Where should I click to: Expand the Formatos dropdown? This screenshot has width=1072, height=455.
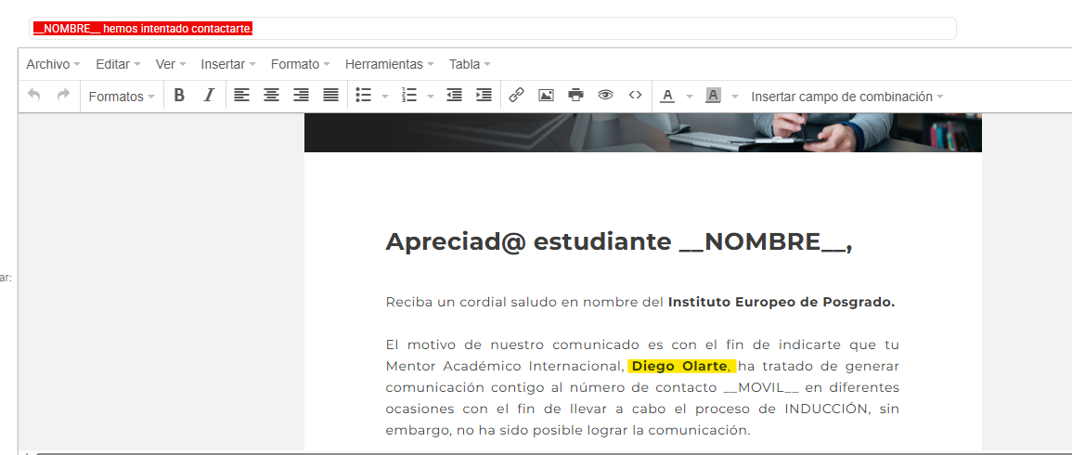[x=122, y=97]
